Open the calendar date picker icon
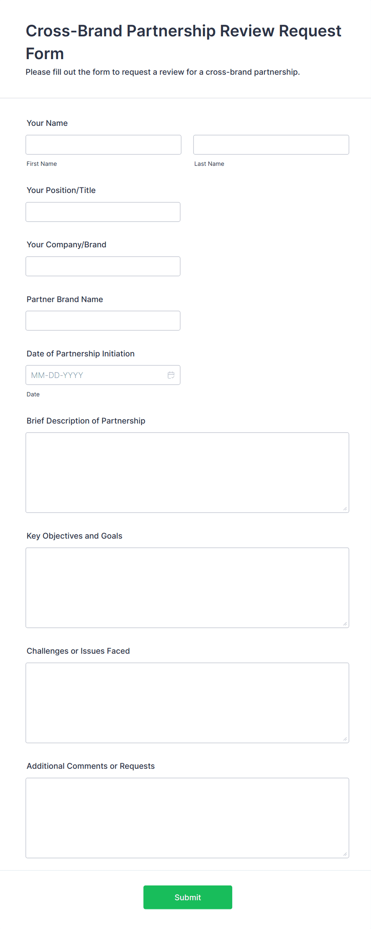Viewport: 371px width, 929px height. coord(171,375)
